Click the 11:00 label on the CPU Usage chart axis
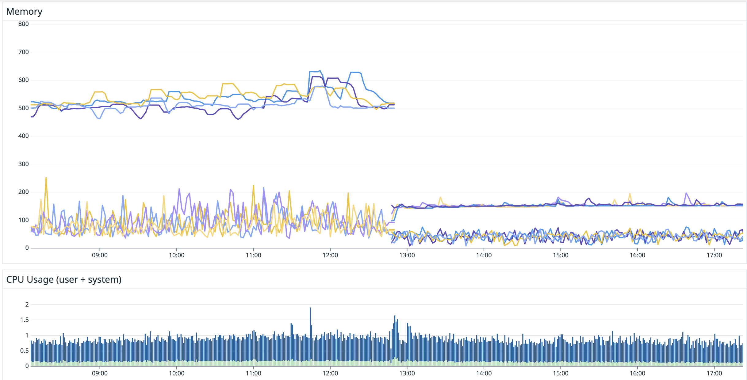Screen dimensions: 747x380 (x=253, y=373)
